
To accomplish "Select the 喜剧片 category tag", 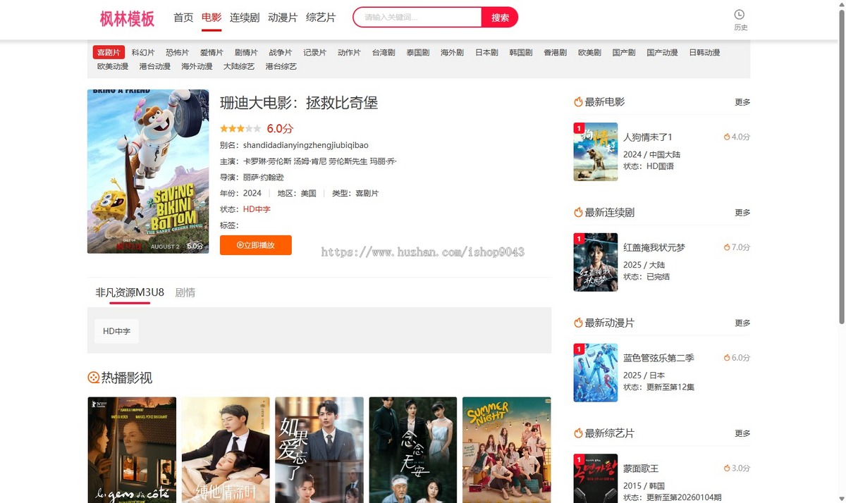I will click(x=109, y=53).
